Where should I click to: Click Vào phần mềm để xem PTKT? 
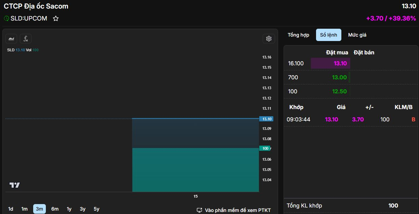(238, 210)
